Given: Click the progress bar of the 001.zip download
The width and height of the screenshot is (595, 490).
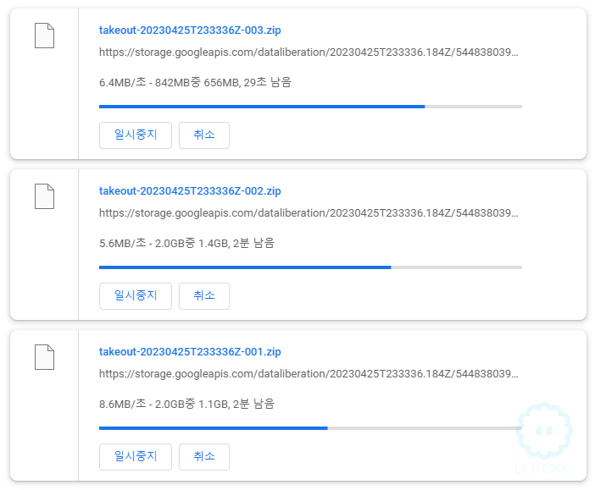Looking at the screenshot, I should 310,428.
